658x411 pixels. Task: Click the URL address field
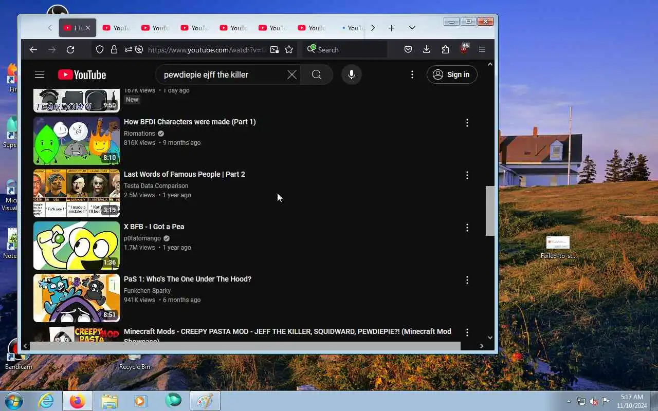pos(206,50)
